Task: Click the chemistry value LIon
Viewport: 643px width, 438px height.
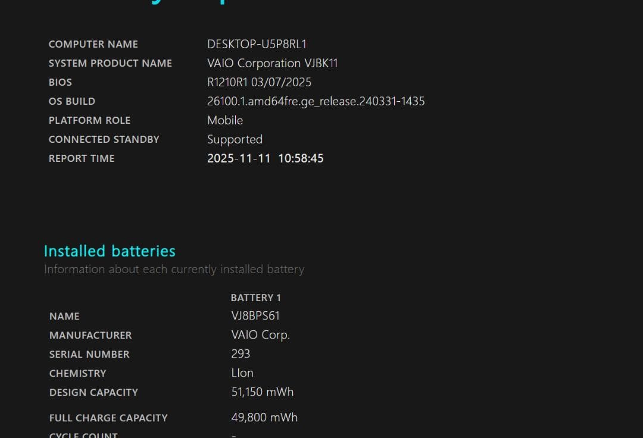Action: point(242,373)
